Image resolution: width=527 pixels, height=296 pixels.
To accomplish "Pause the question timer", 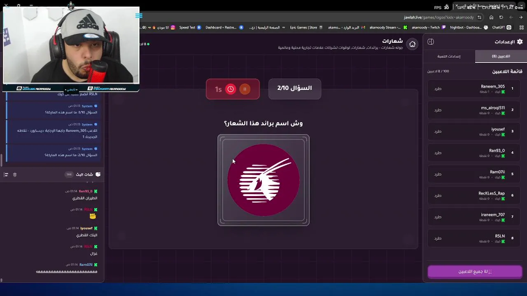I will [245, 89].
